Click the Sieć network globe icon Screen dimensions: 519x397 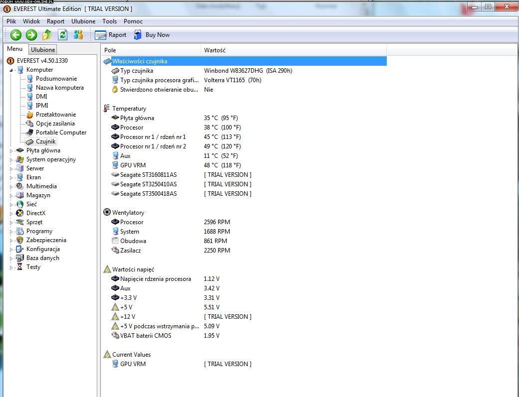[x=20, y=204]
